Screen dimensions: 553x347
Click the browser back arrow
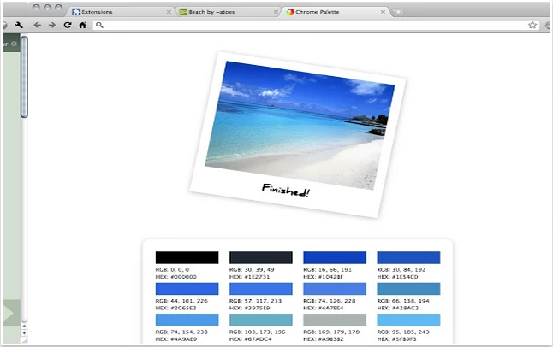[x=37, y=26]
